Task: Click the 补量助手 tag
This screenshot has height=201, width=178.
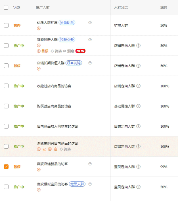Action: point(67,23)
